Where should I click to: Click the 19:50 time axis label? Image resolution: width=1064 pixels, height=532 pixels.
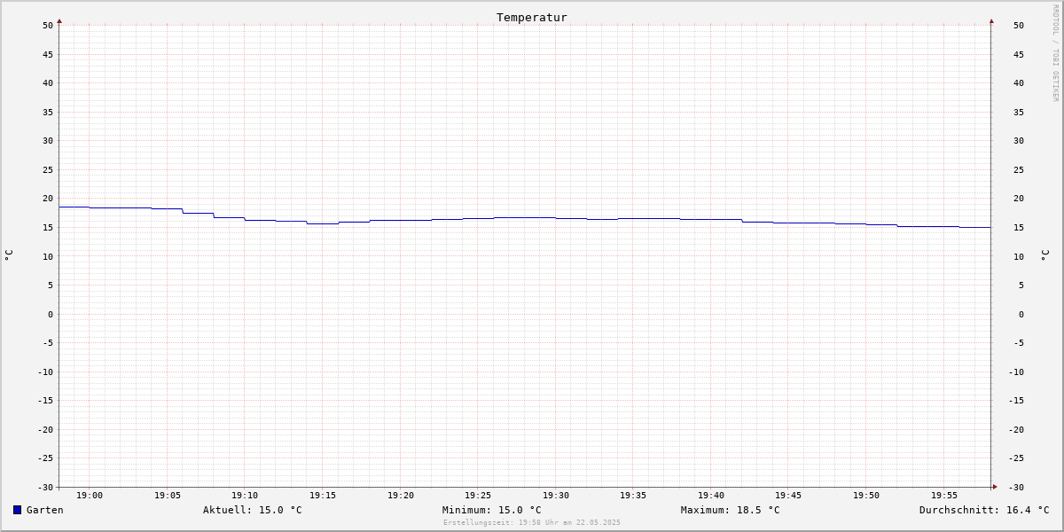[866, 496]
